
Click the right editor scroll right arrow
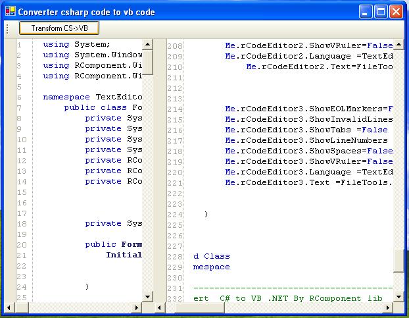(x=387, y=307)
